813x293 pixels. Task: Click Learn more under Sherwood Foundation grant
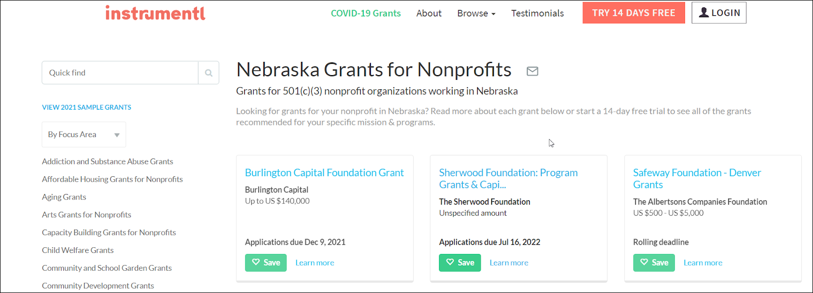pyautogui.click(x=509, y=263)
